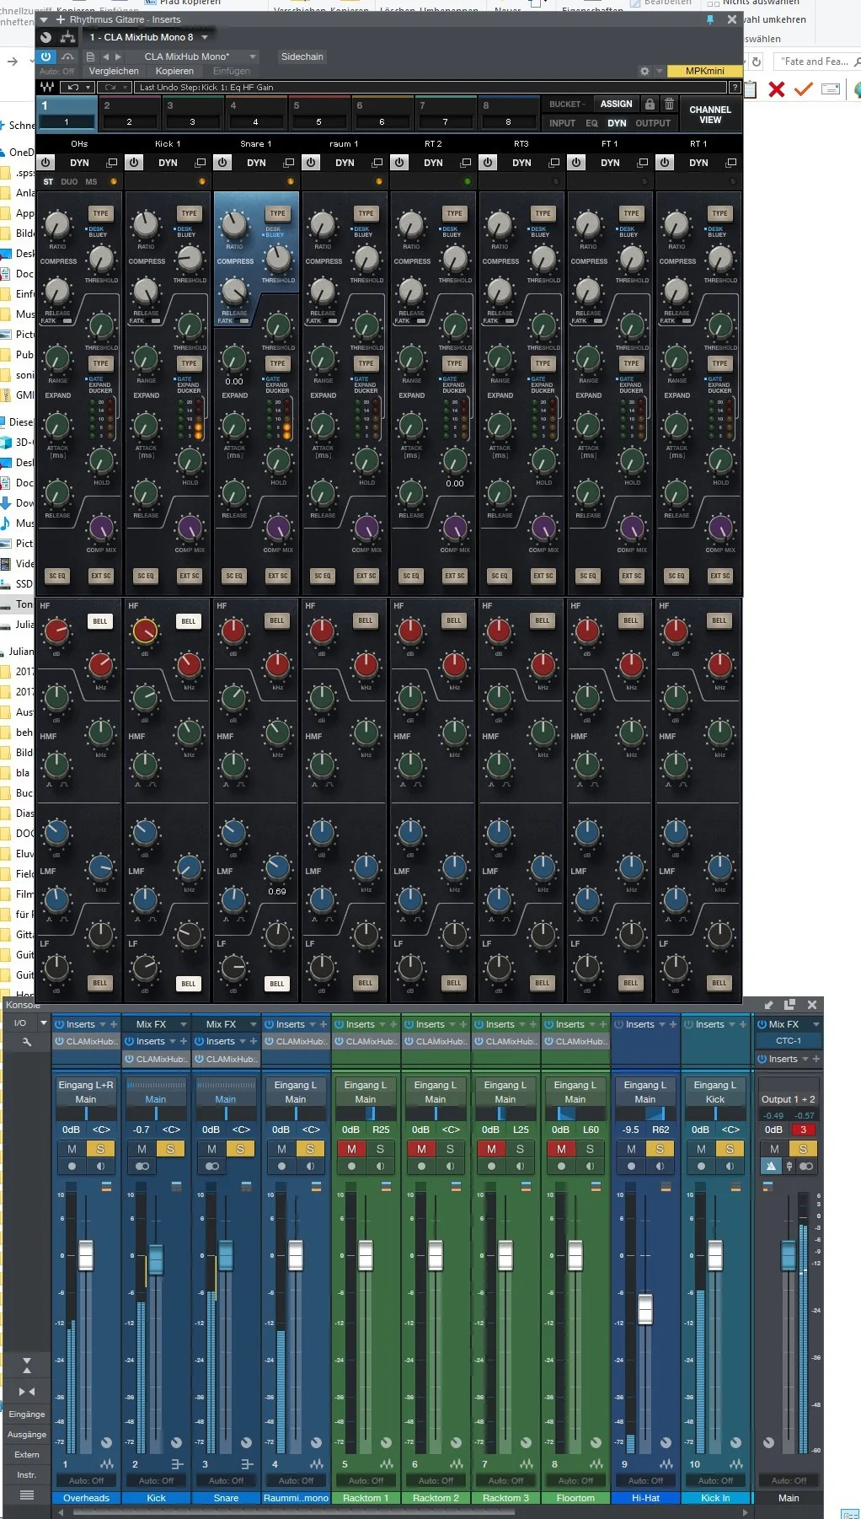Open the routing view icon in the plugin header
The image size is (861, 1519).
coord(68,37)
